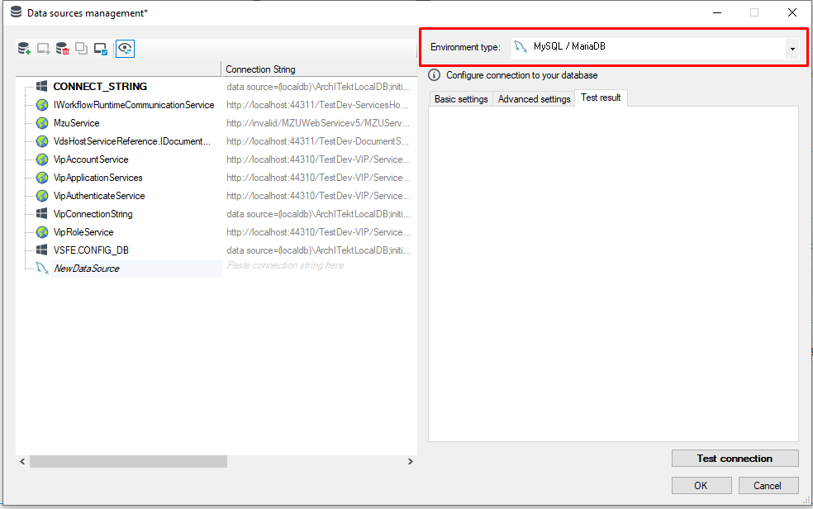Click the Cancel button
Image resolution: width=813 pixels, height=509 pixels.
(x=768, y=485)
